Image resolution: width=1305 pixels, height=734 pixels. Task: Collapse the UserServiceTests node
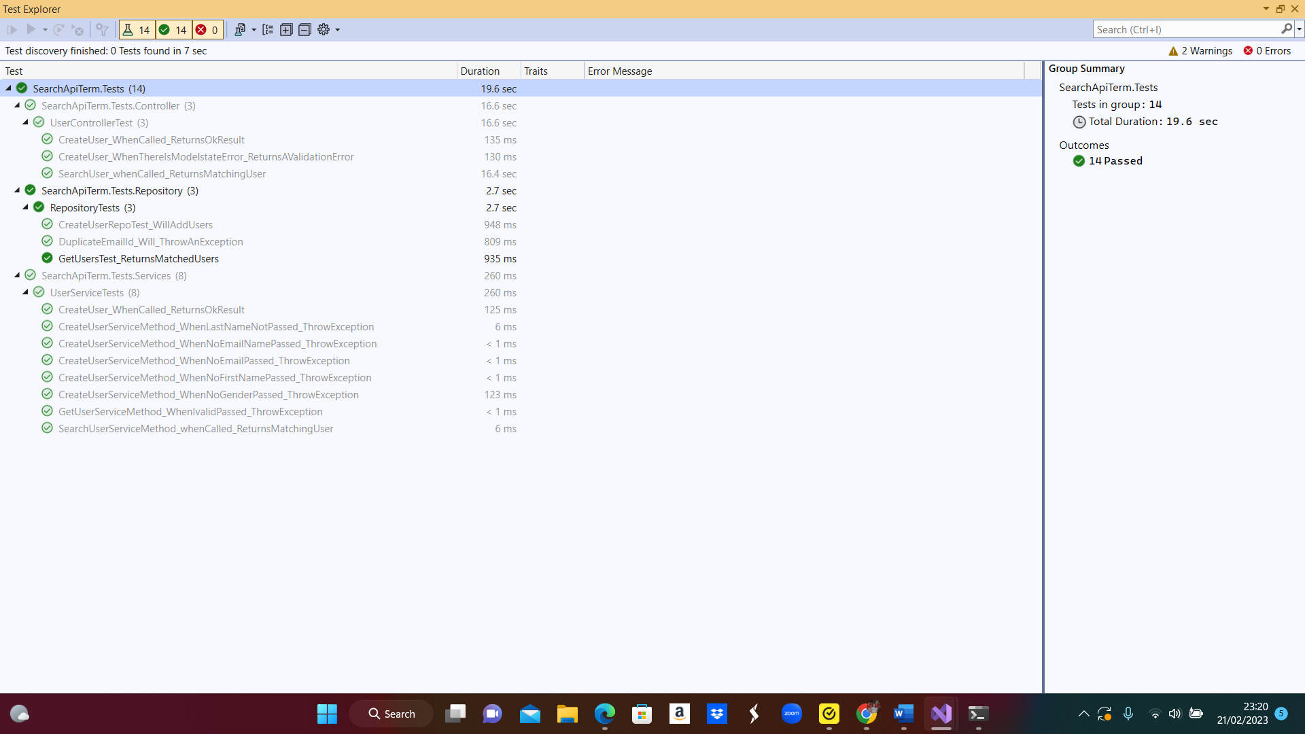26,292
